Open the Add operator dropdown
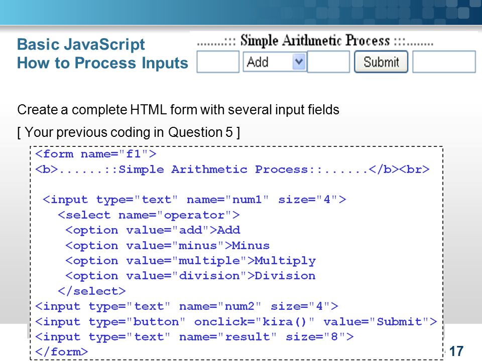The height and width of the screenshot is (361, 482). (275, 62)
